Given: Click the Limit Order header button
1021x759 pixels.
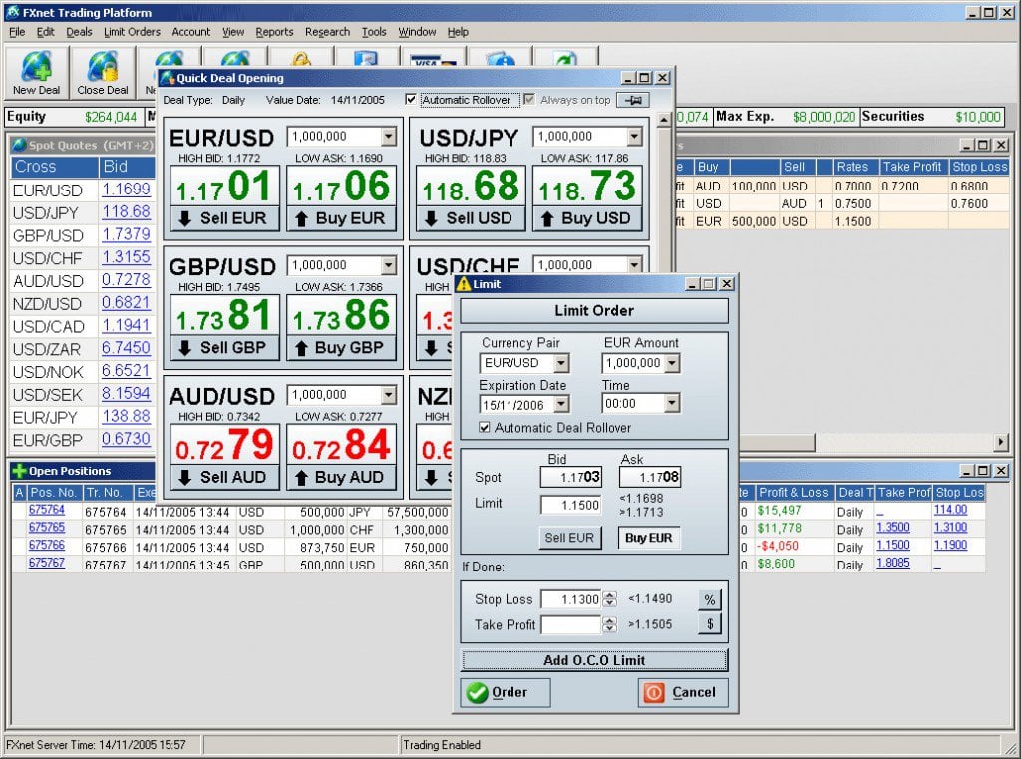Looking at the screenshot, I should point(594,311).
